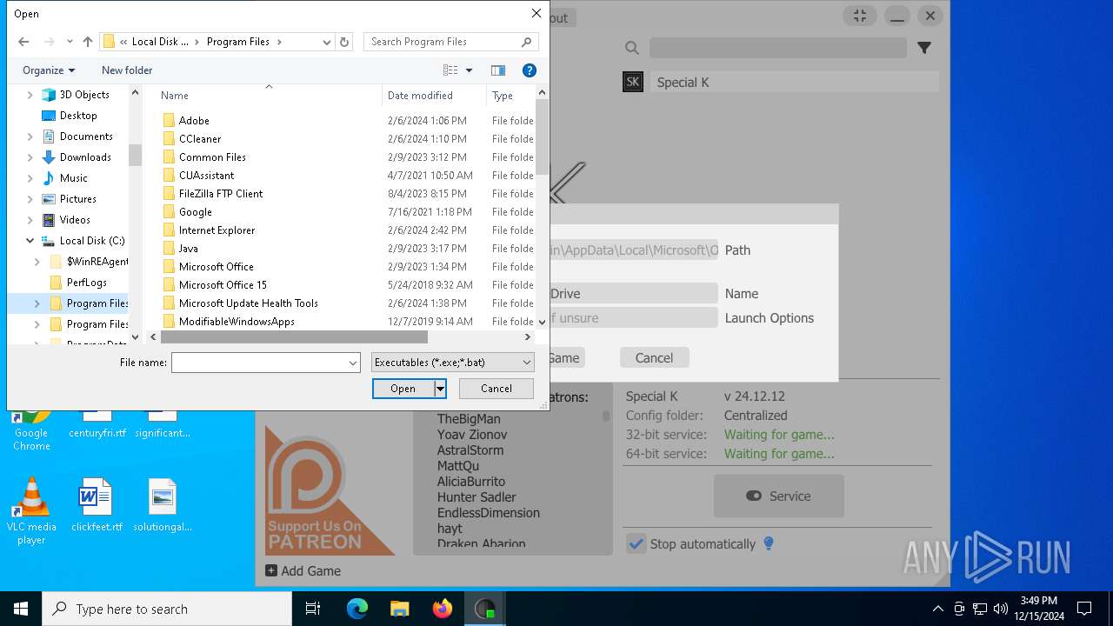
Task: Open the address bar path dropdown
Action: (x=327, y=42)
